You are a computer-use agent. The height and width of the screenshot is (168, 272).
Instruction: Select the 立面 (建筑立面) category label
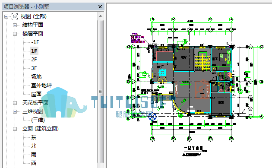click(x=41, y=129)
